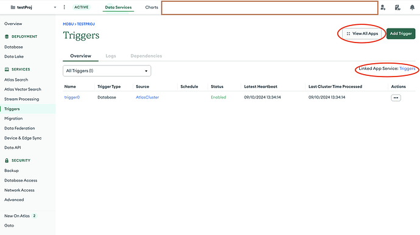Click the View All Apps button
Viewport: 420px width, 235px height.
pos(362,33)
